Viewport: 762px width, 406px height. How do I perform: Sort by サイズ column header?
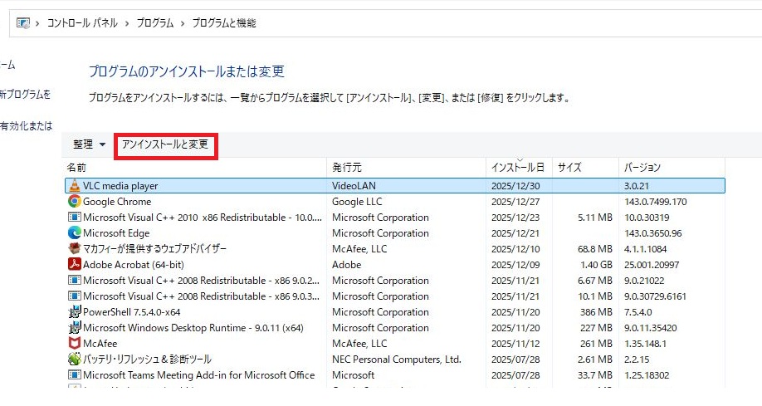click(569, 168)
